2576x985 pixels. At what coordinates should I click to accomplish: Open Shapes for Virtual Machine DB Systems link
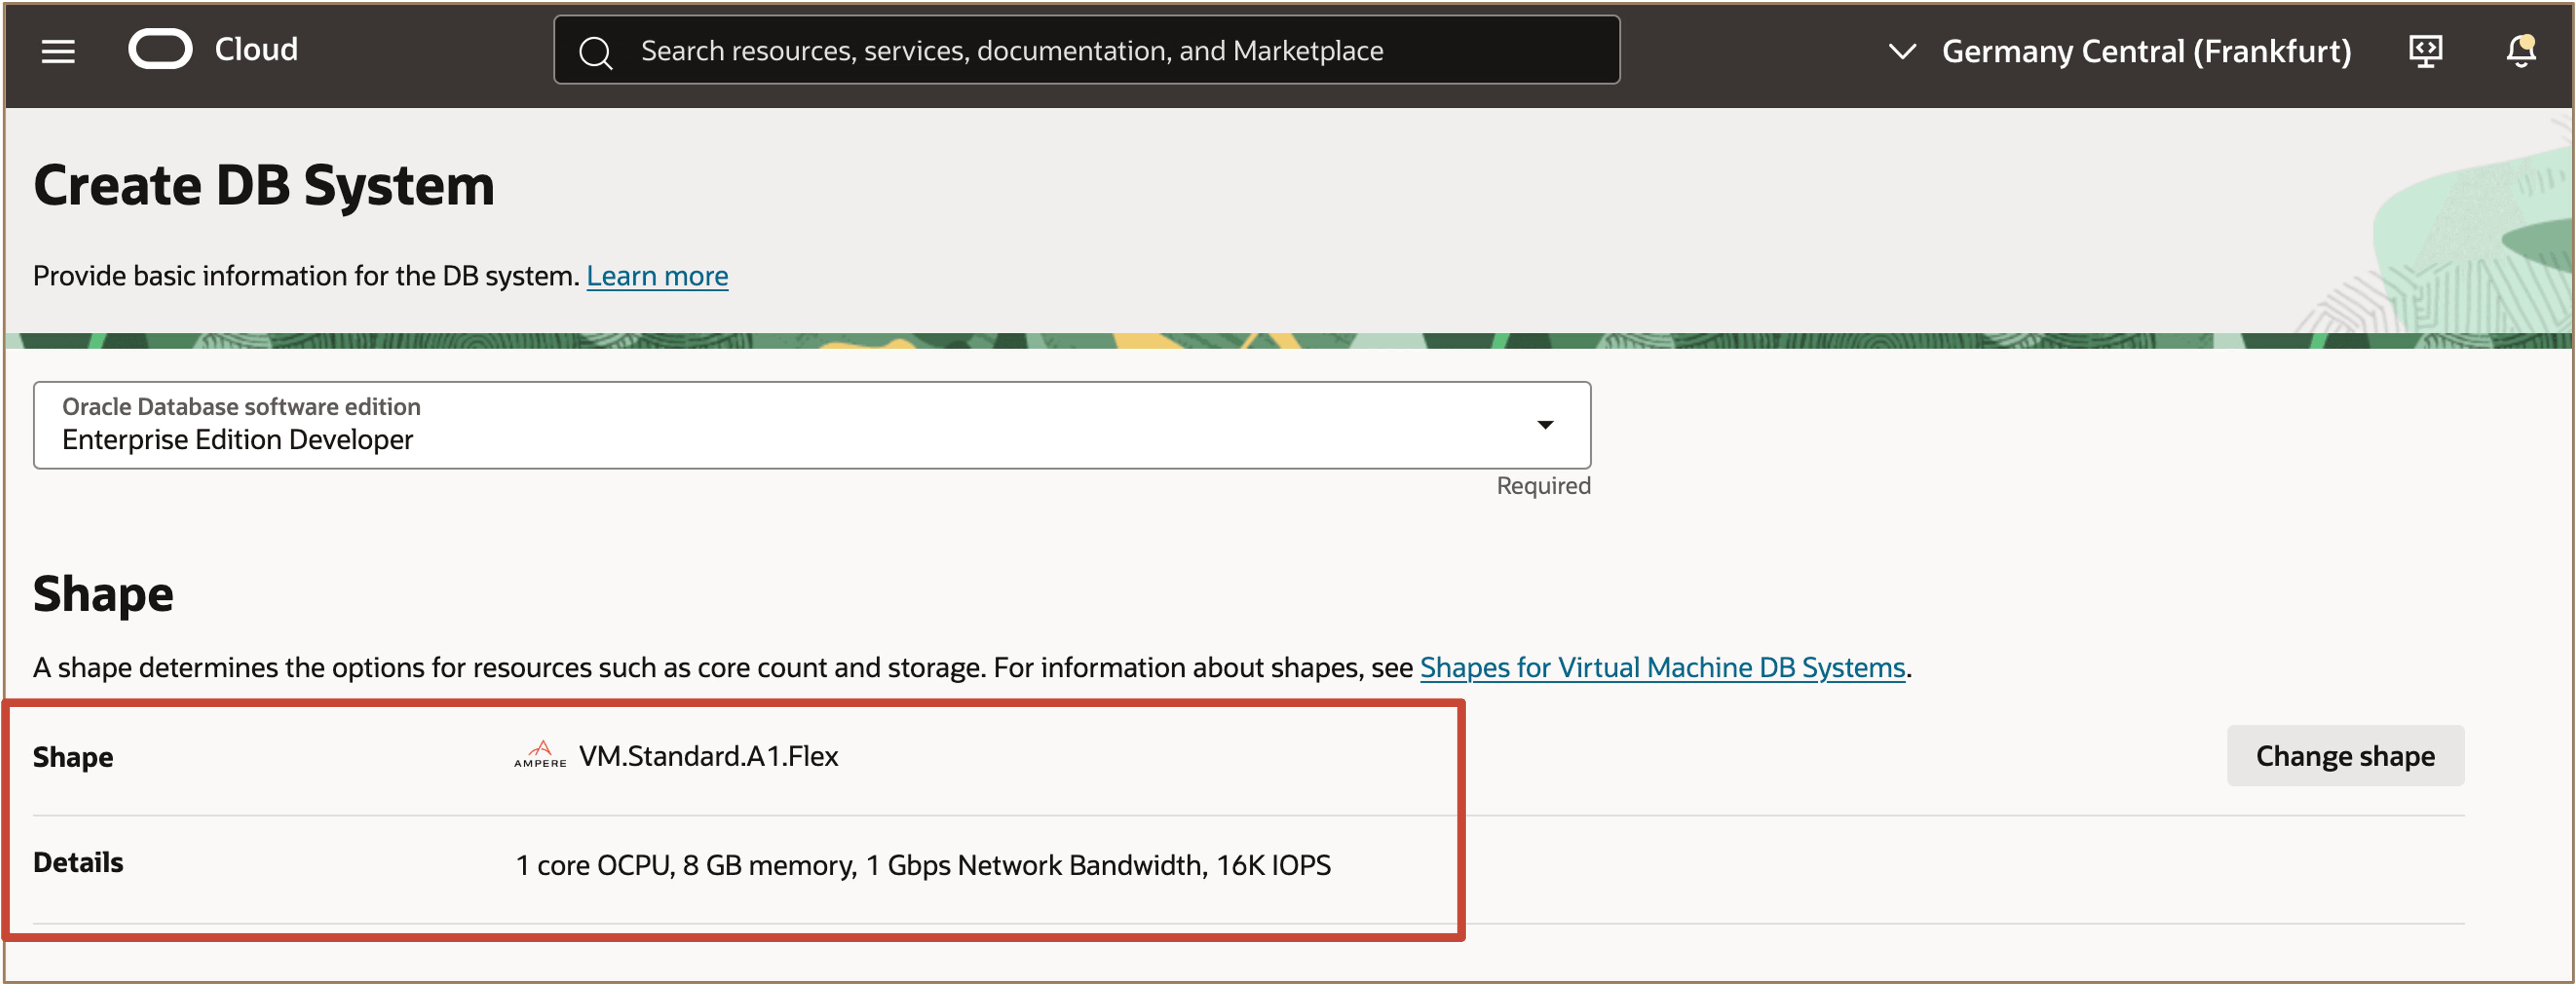tap(1662, 667)
